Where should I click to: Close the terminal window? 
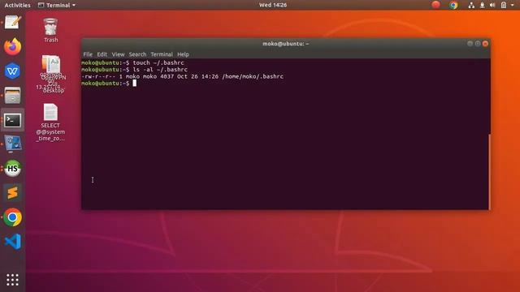(485, 43)
